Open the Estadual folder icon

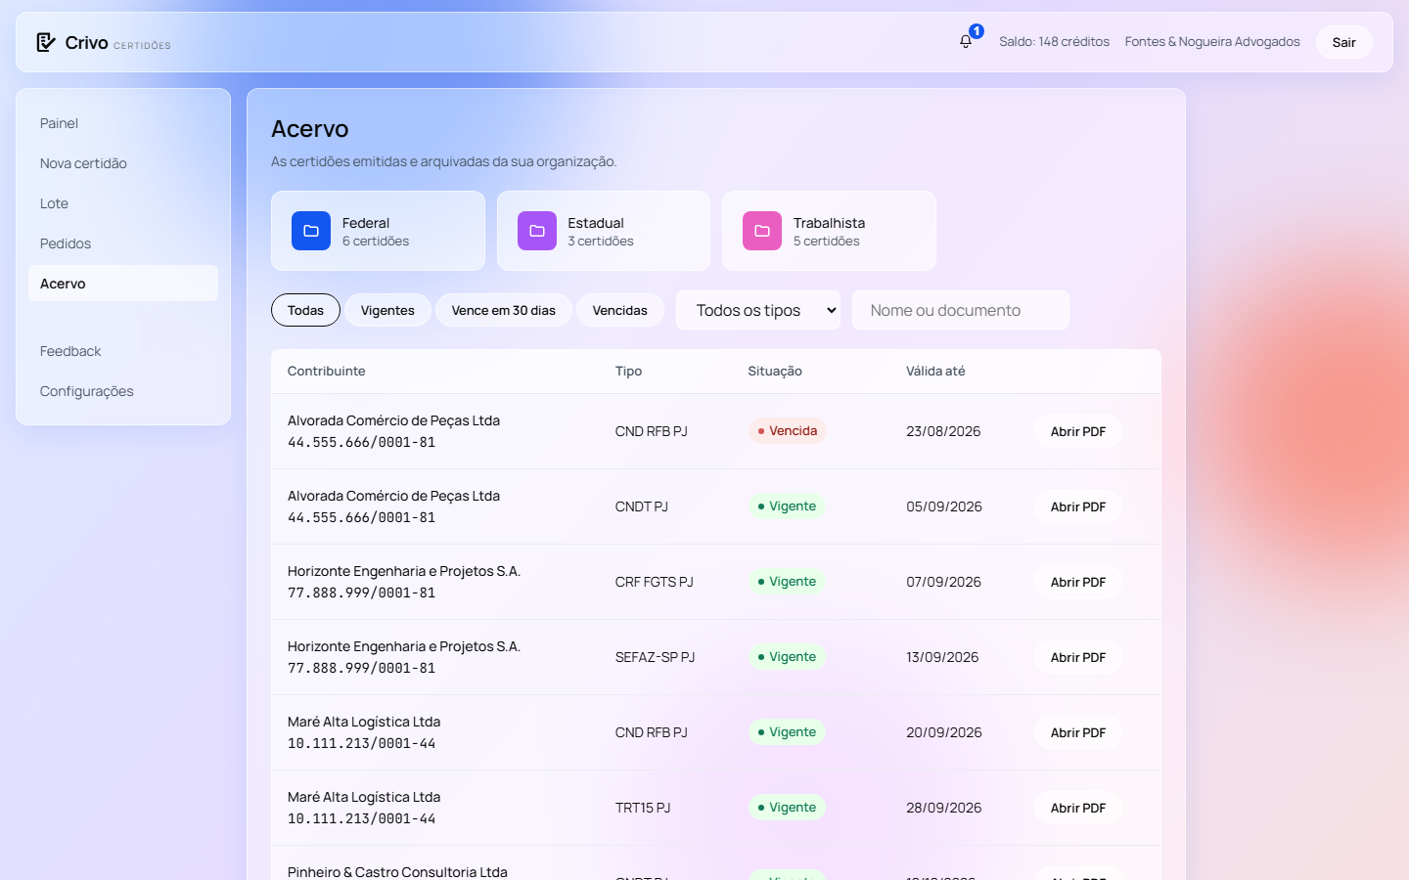click(537, 231)
